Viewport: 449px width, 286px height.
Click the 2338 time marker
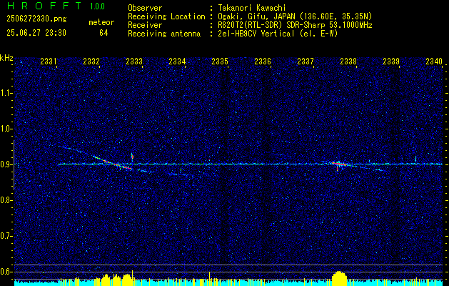pos(348,61)
